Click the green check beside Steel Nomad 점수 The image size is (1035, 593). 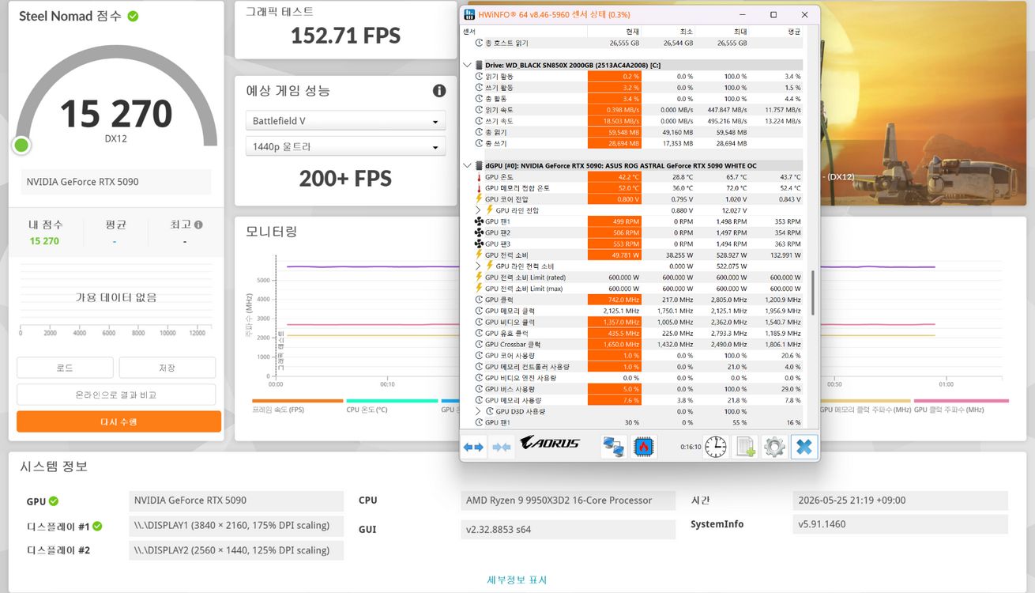click(133, 16)
